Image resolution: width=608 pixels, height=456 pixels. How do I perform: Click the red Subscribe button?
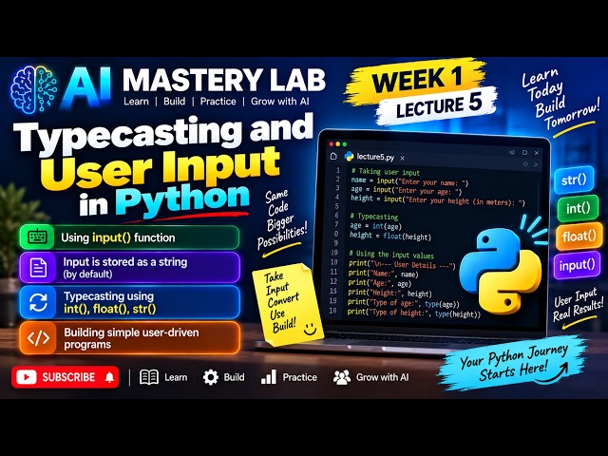66,377
